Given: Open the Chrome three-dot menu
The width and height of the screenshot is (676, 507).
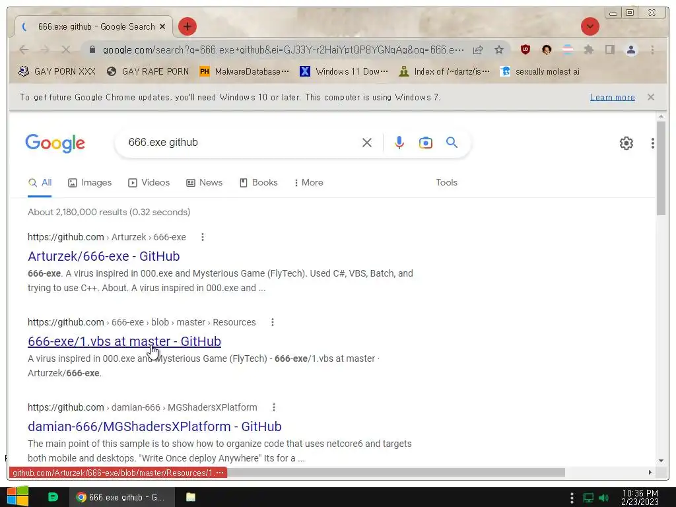Looking at the screenshot, I should 652,50.
